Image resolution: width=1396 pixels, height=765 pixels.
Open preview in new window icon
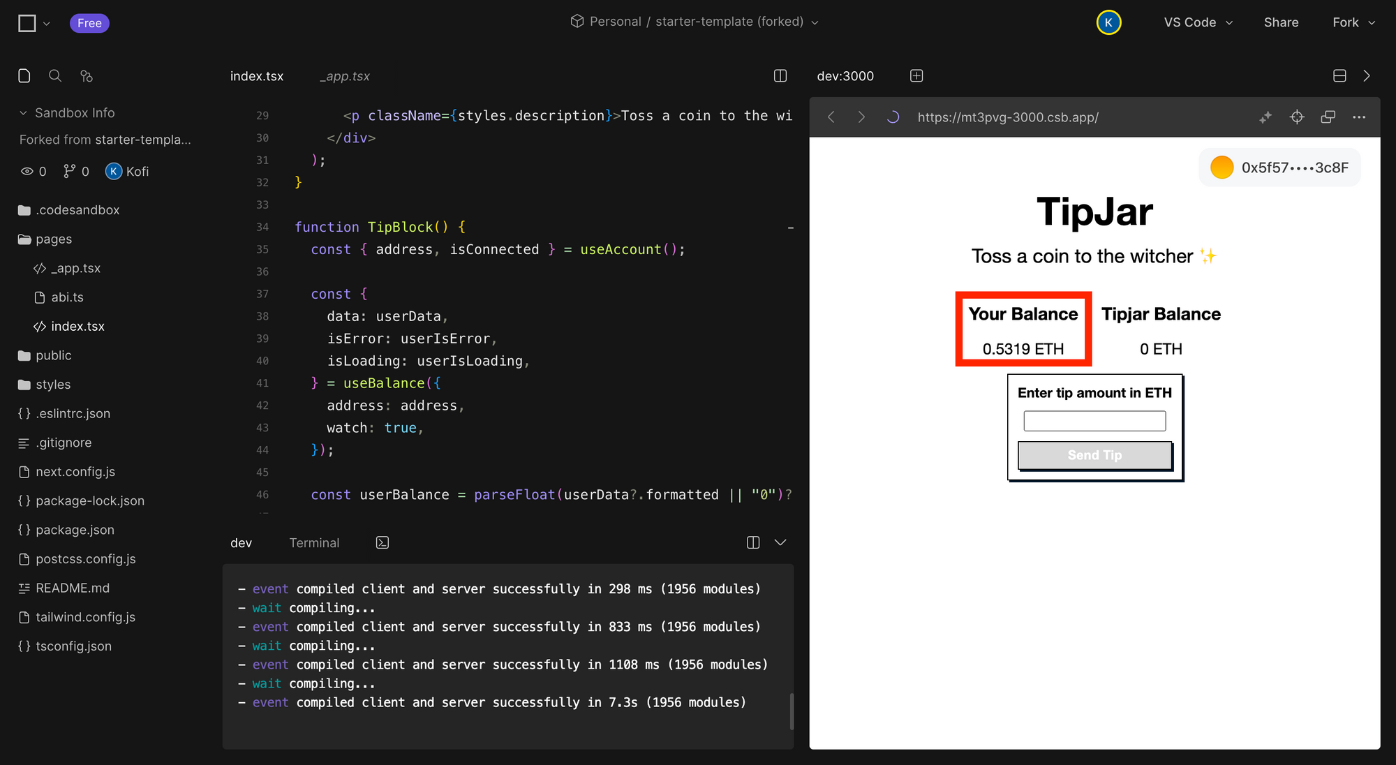pyautogui.click(x=1328, y=117)
